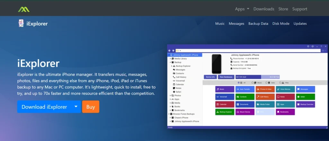Go to Backup Data in sub-navigation
Image resolution: width=329 pixels, height=141 pixels.
[x=258, y=23]
